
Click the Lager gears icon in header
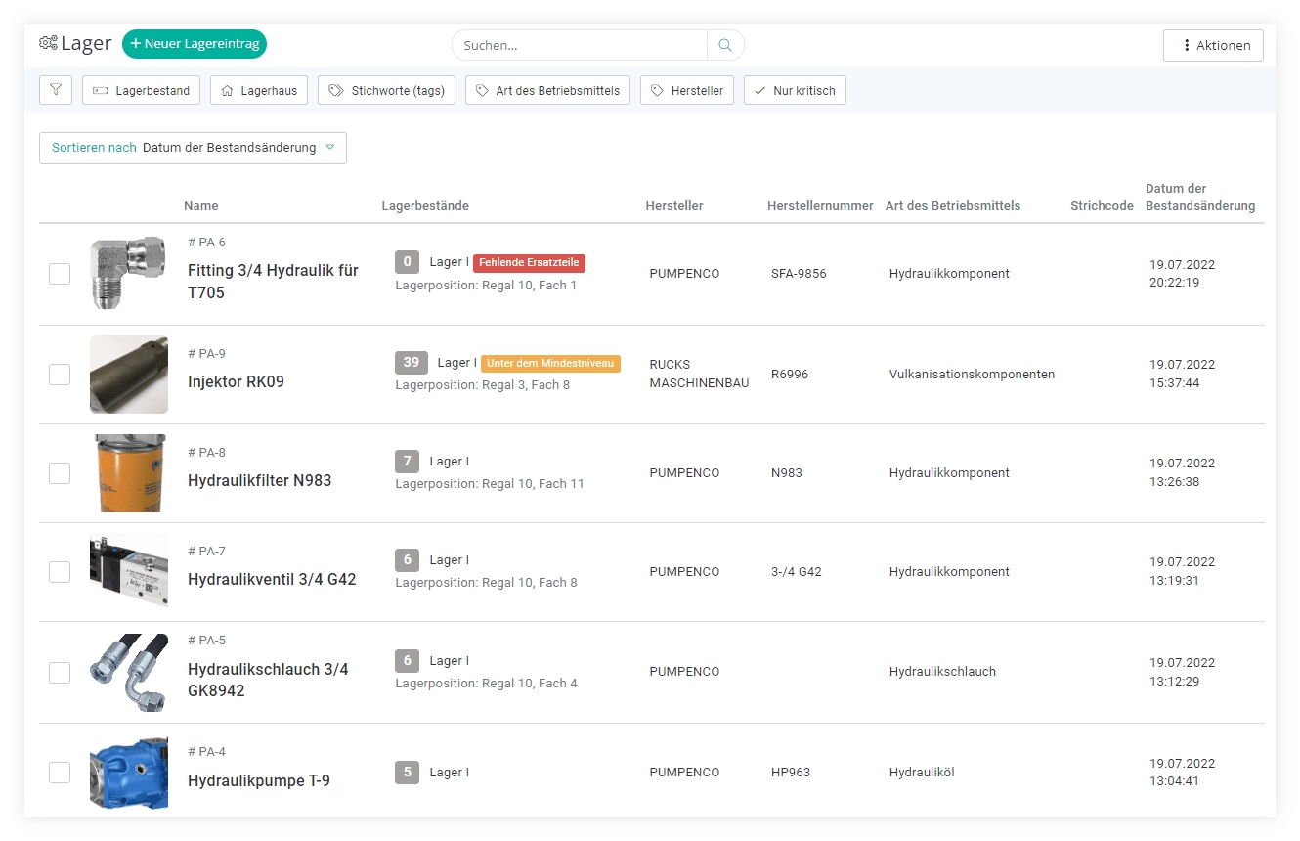tap(48, 43)
